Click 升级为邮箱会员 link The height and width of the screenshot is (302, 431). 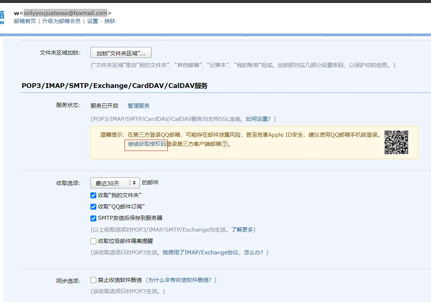coord(61,21)
